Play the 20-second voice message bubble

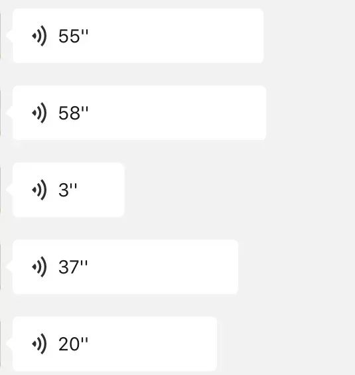pos(115,344)
